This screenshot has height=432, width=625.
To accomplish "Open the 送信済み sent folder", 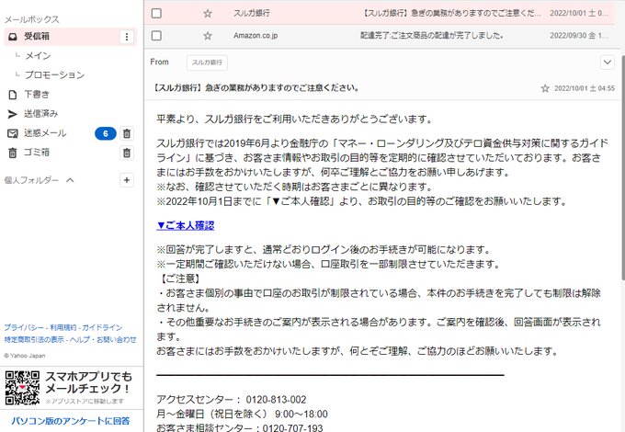I will pos(40,114).
